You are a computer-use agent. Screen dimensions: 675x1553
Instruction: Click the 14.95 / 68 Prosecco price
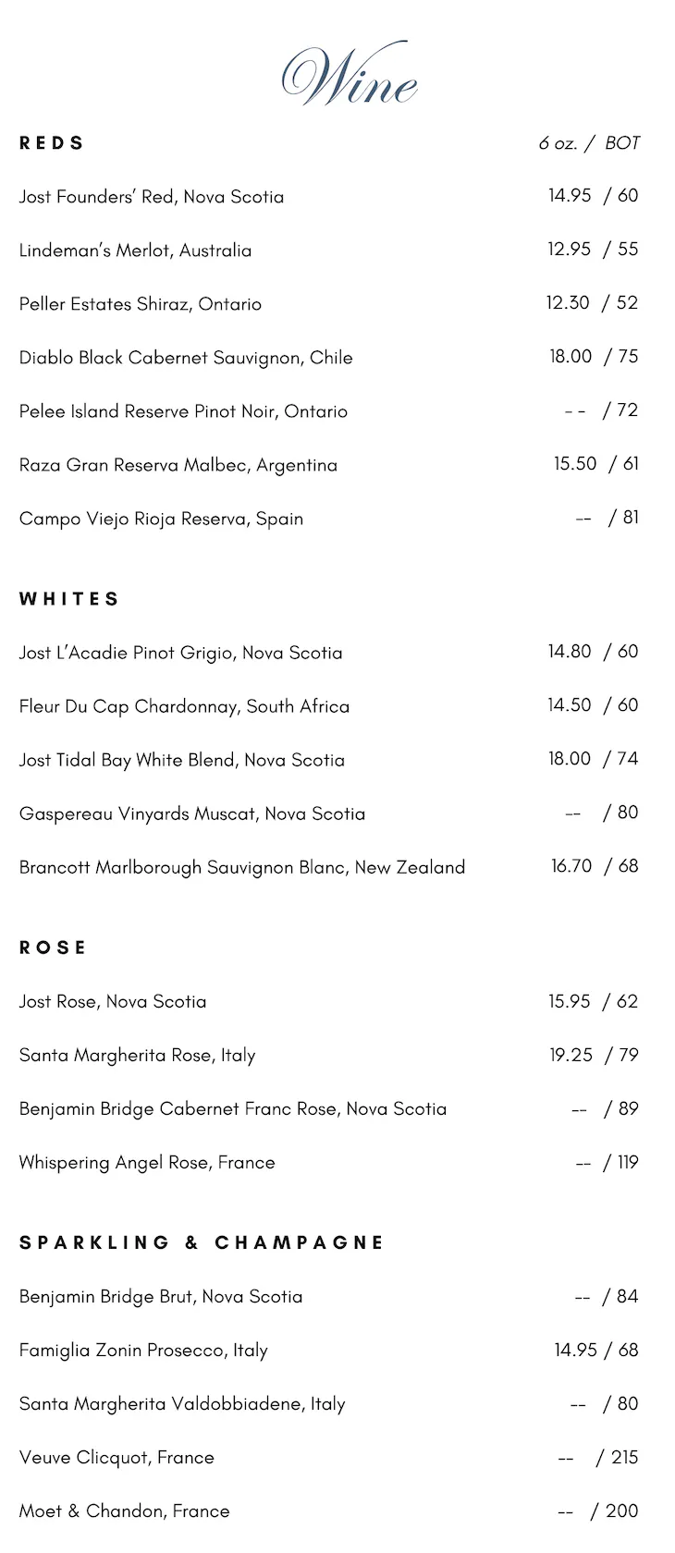click(596, 1350)
